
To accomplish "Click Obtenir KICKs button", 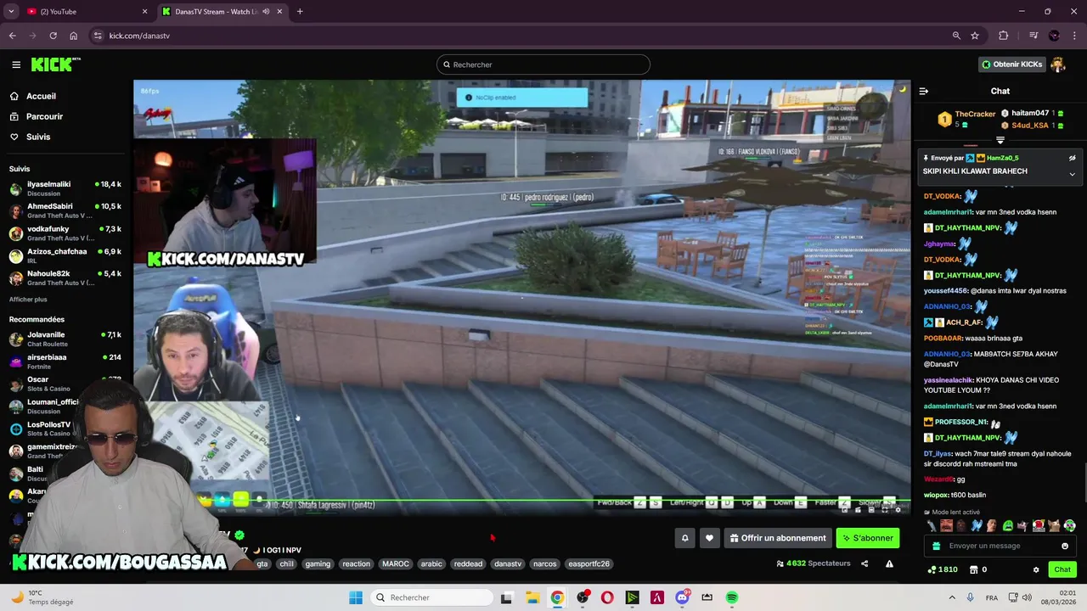I will coord(1011,64).
